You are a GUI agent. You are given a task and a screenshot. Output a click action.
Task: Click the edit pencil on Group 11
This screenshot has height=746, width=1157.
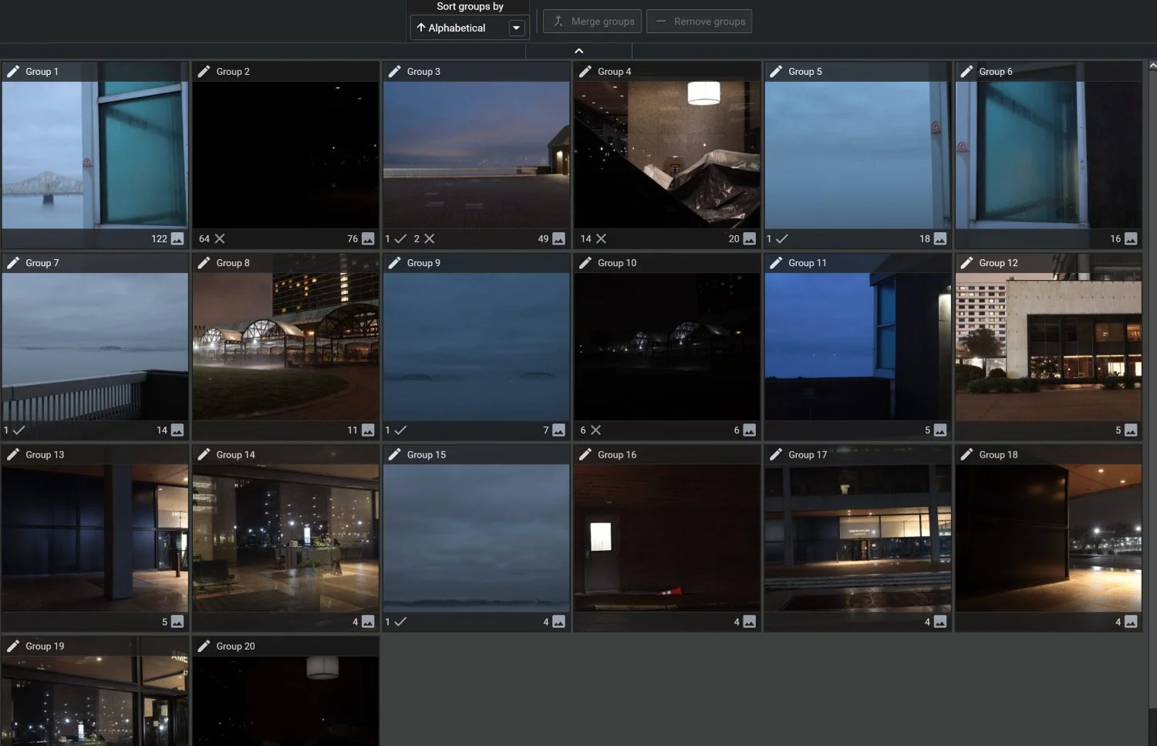(774, 262)
